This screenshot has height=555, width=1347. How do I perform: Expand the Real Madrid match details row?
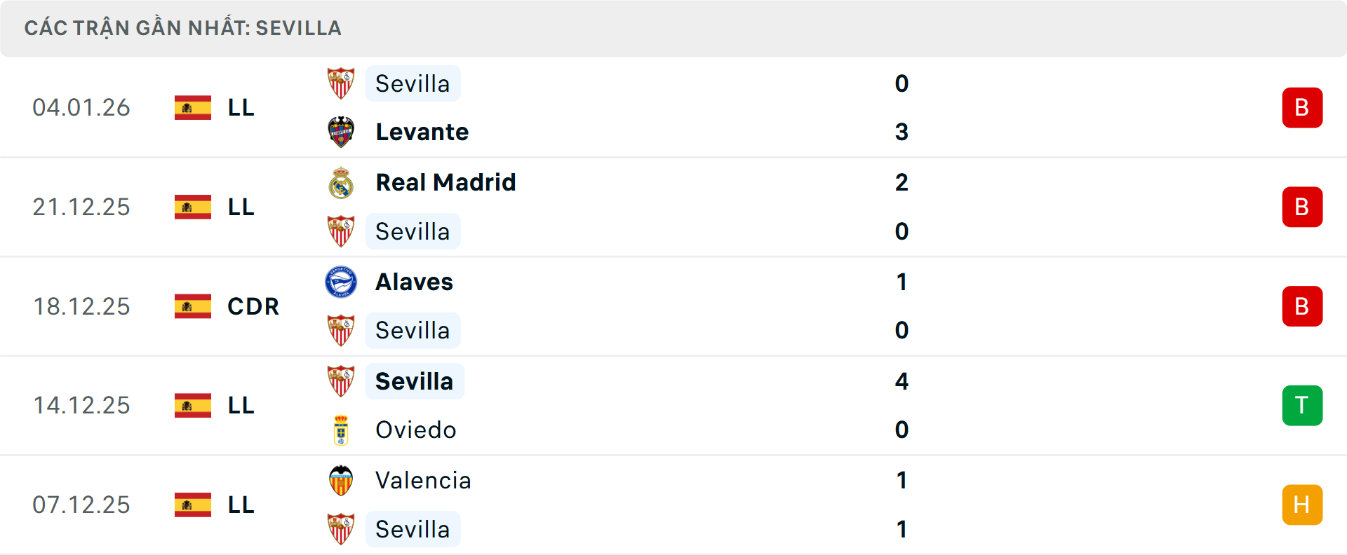[673, 207]
